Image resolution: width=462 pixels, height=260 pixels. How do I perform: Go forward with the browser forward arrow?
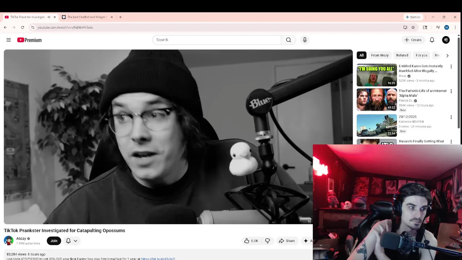tap(14, 27)
